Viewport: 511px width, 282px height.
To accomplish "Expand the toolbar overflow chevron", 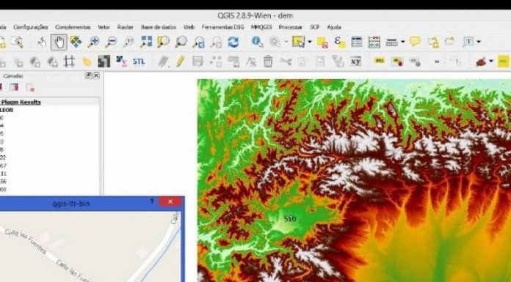I will coord(437,61).
